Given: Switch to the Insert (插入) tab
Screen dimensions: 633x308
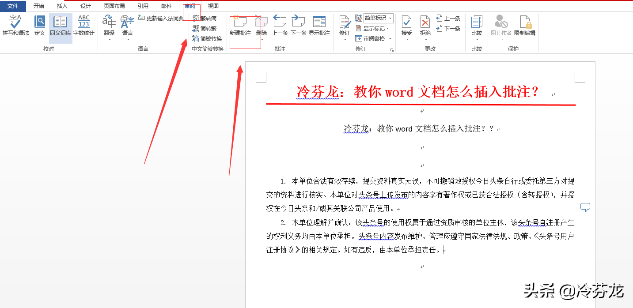Looking at the screenshot, I should (62, 6).
